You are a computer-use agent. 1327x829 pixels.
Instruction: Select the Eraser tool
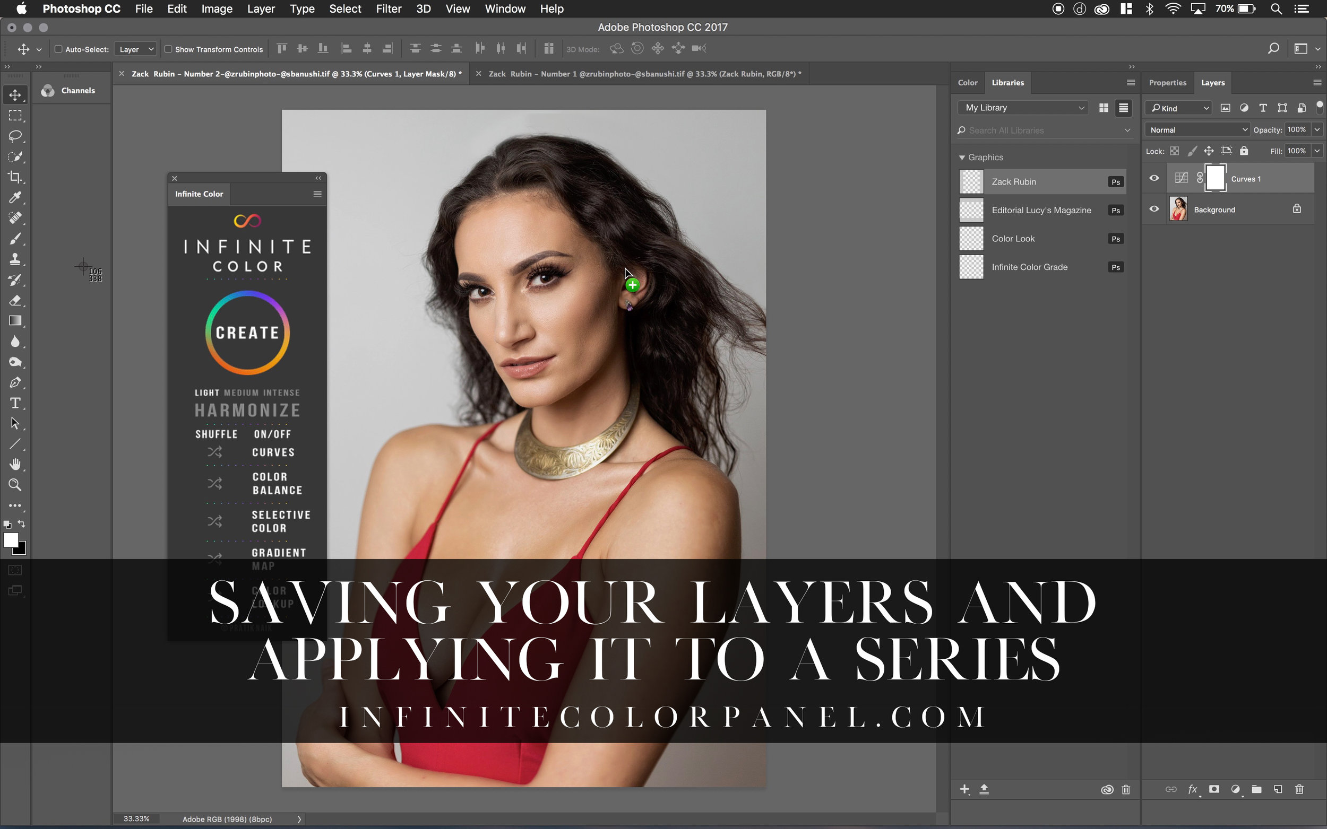pos(15,300)
